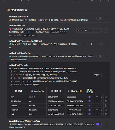Move the dev row down
This screenshot has width=115, height=130.
click(x=101, y=97)
